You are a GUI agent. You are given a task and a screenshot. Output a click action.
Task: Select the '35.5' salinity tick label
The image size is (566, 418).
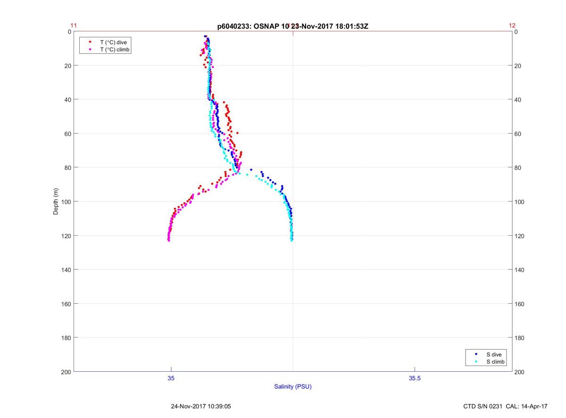(414, 378)
